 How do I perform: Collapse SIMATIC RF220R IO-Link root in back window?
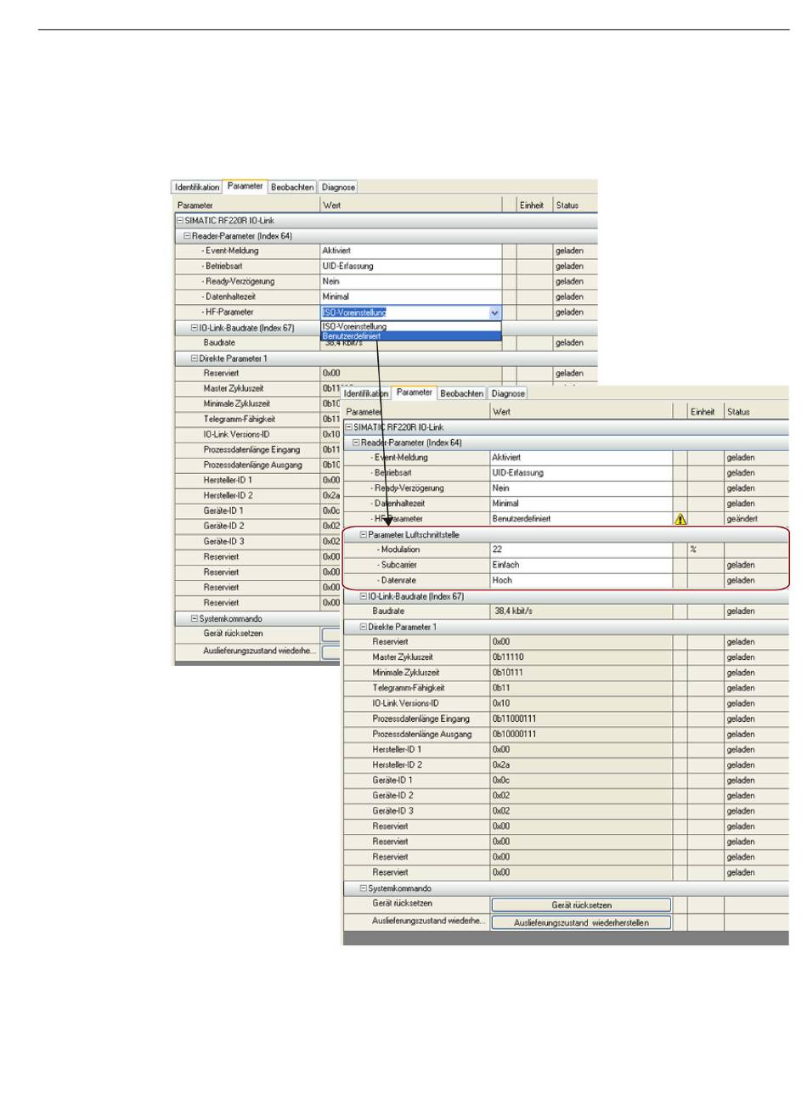[180, 221]
